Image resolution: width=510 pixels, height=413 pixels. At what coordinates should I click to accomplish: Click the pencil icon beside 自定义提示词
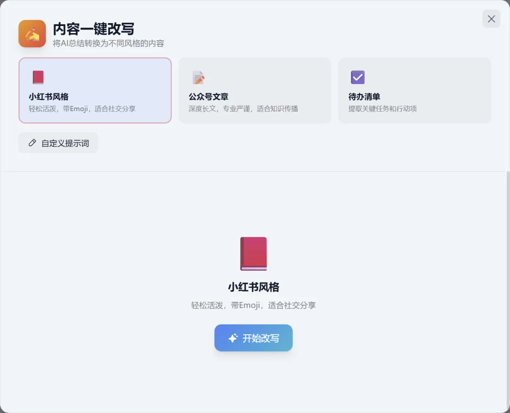[32, 143]
